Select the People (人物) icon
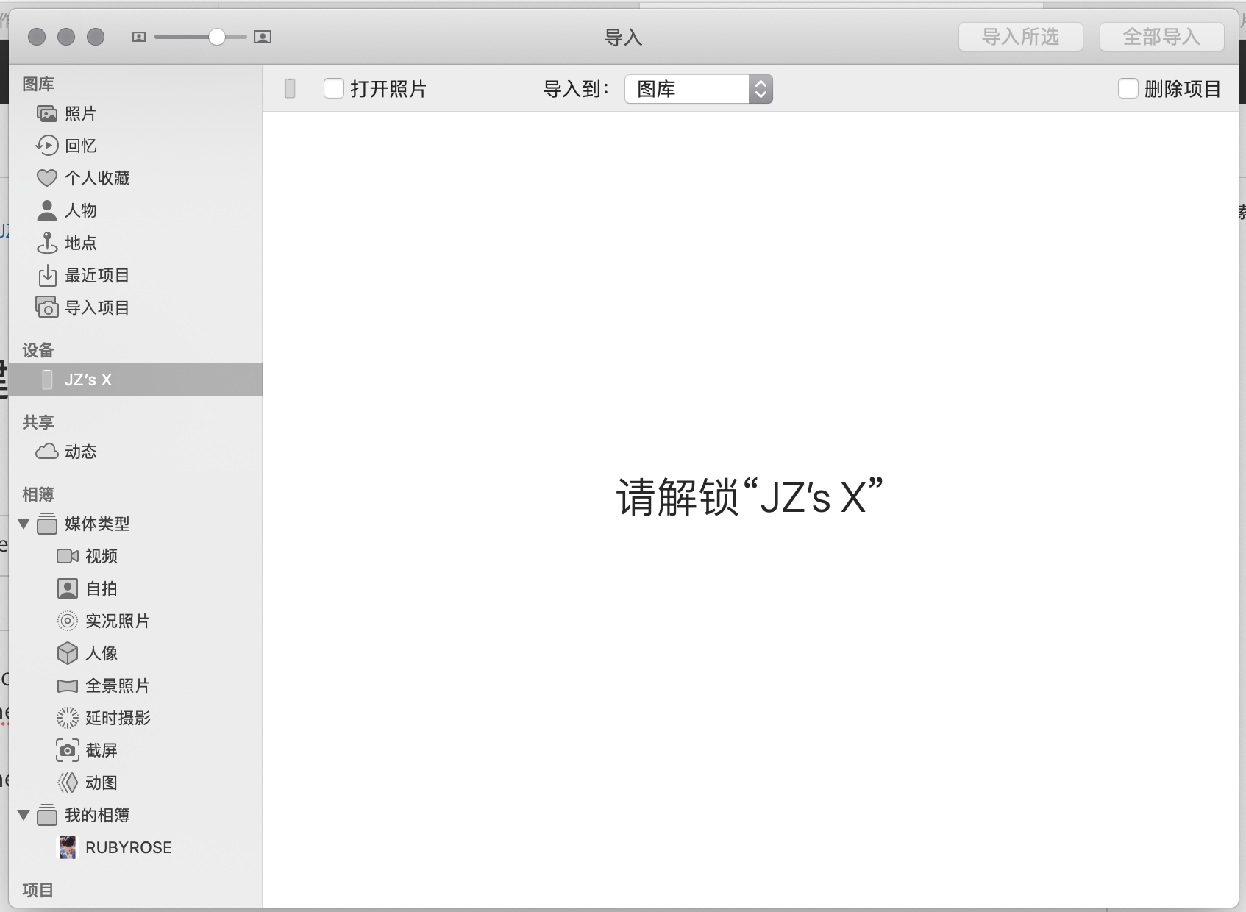Image resolution: width=1246 pixels, height=912 pixels. pos(47,210)
